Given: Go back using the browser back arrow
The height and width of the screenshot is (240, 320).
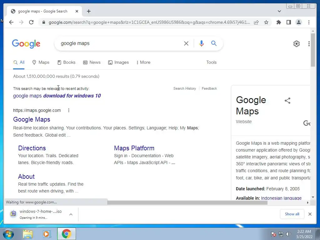Looking at the screenshot, I should [x=11, y=22].
